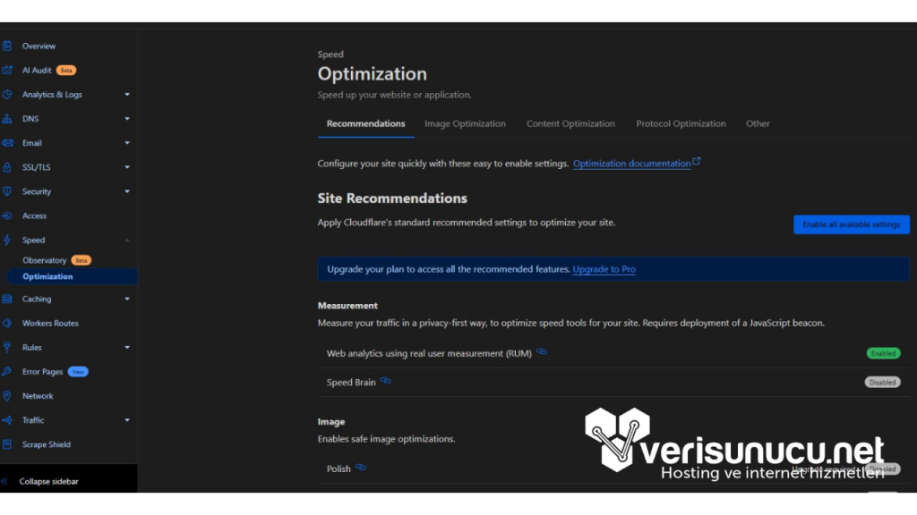
Task: Click the Rules filter icon
Action: pos(7,348)
